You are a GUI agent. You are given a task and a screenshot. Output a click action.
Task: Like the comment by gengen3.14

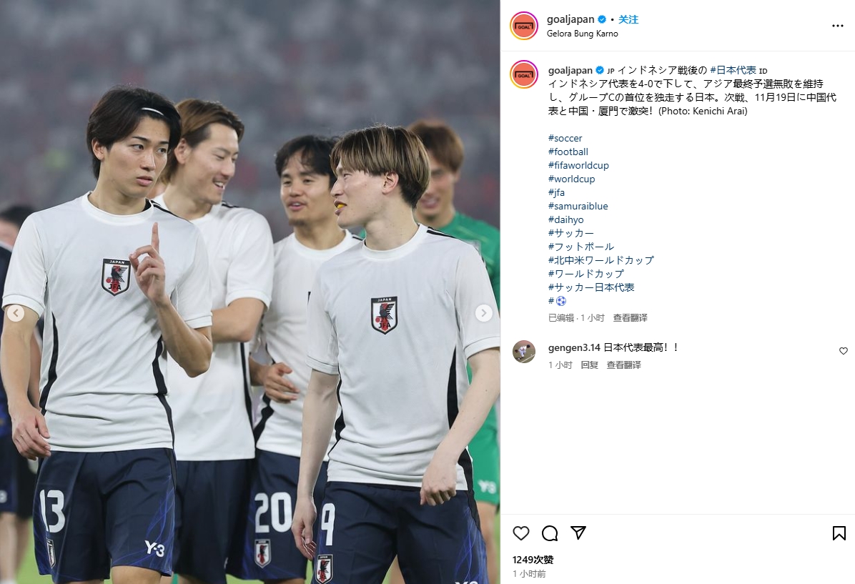coord(843,351)
